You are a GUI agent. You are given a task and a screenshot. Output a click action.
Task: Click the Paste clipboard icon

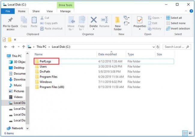[34, 20]
